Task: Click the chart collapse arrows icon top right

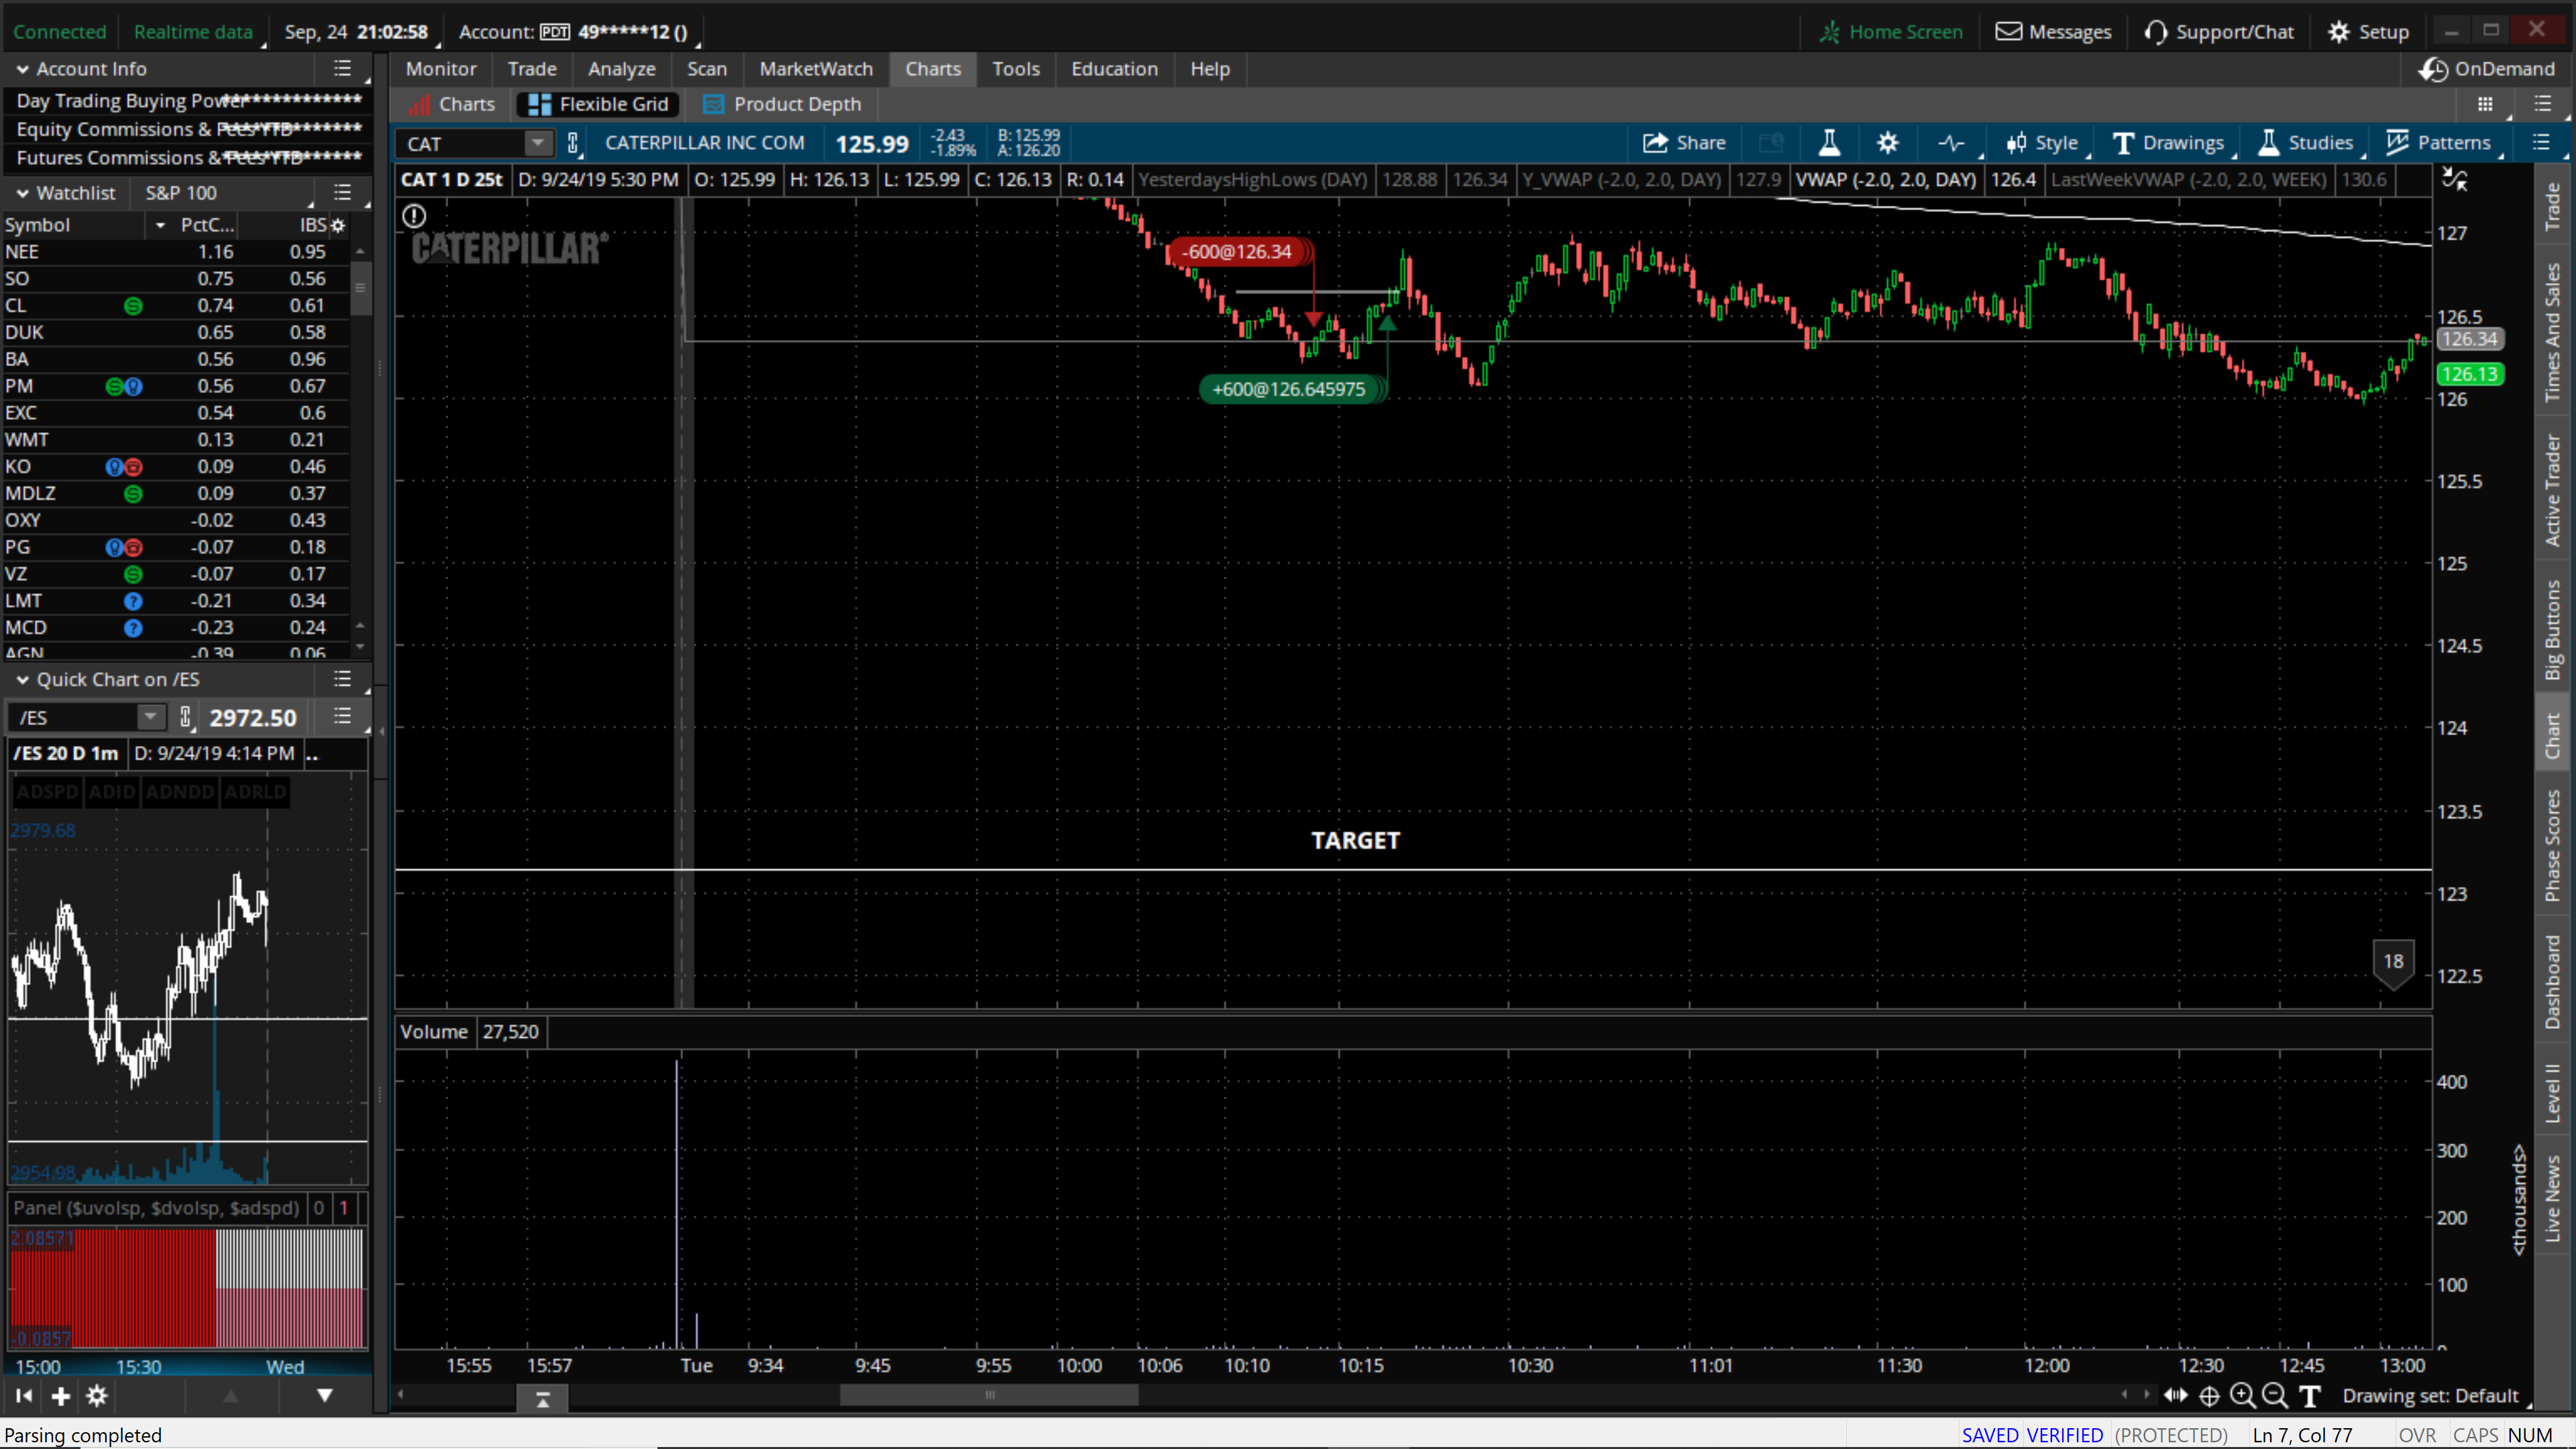Action: [2455, 180]
